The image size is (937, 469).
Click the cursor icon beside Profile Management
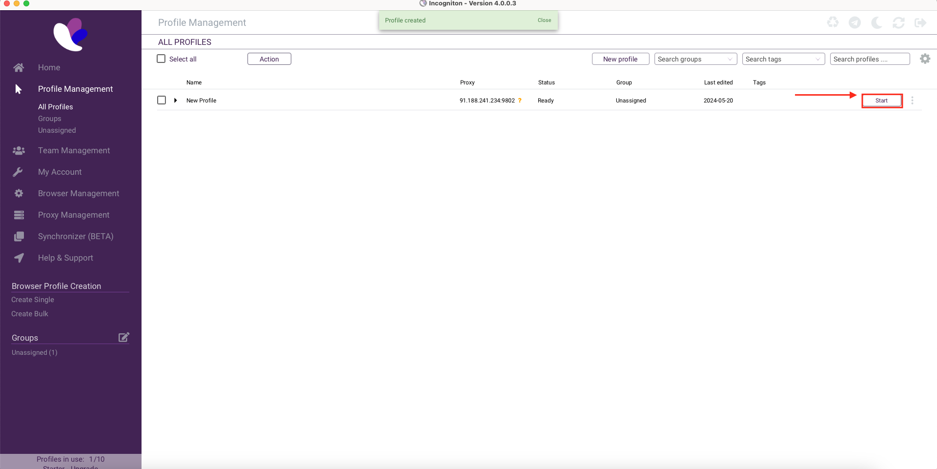pyautogui.click(x=19, y=89)
